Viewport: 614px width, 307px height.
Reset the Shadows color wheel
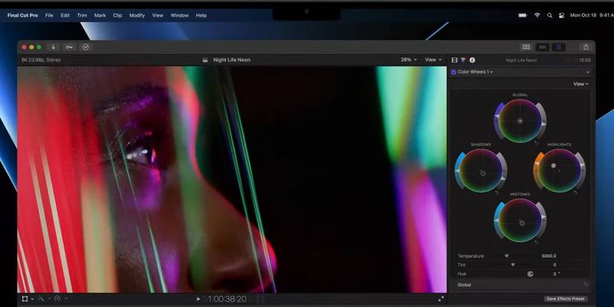[497, 193]
